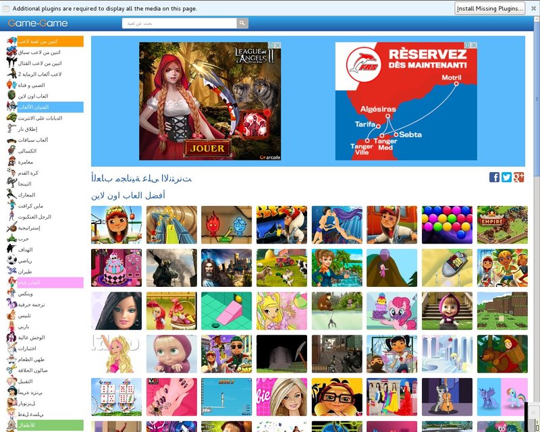Viewport: 540px width, 432px height.
Task: Open the pink pony with cake thumbnail
Action: click(x=392, y=310)
